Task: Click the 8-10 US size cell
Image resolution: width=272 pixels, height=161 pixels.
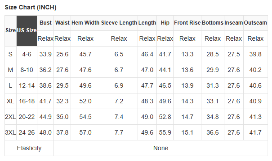Action: tap(27, 70)
